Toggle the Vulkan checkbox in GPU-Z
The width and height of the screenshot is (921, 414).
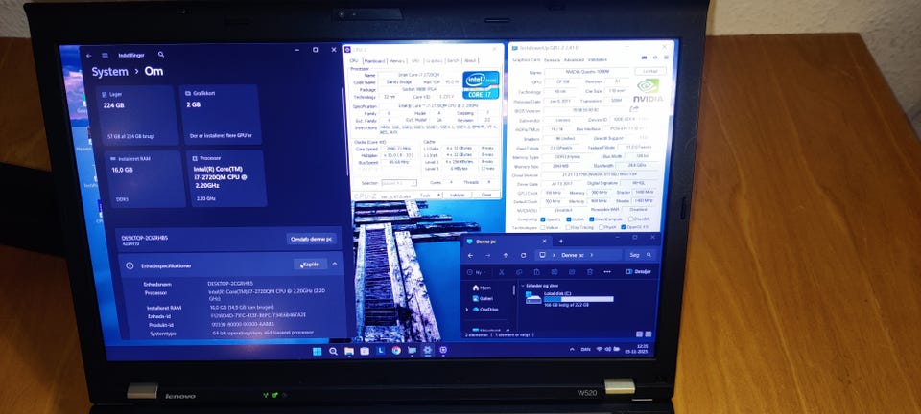tap(543, 227)
